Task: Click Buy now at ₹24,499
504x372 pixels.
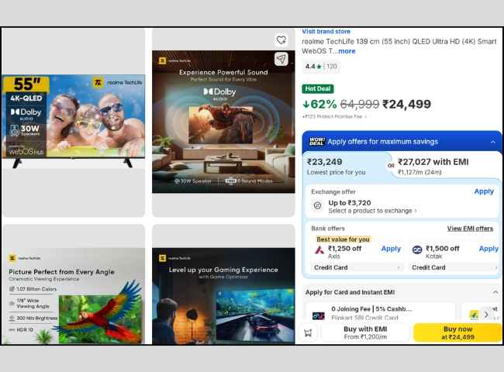Action: tap(457, 332)
